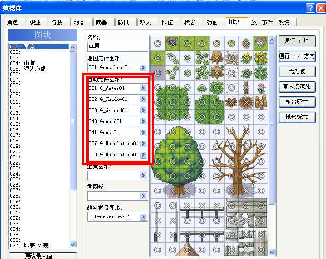326x259 pixels.
Task: Switch to the 角色 tab
Action: coord(15,22)
